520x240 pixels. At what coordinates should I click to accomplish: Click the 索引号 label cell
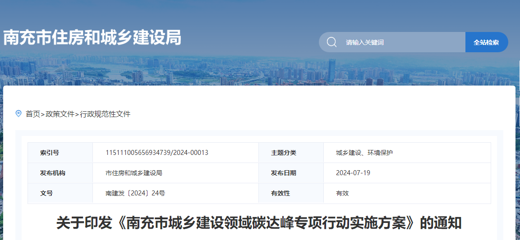click(50, 153)
